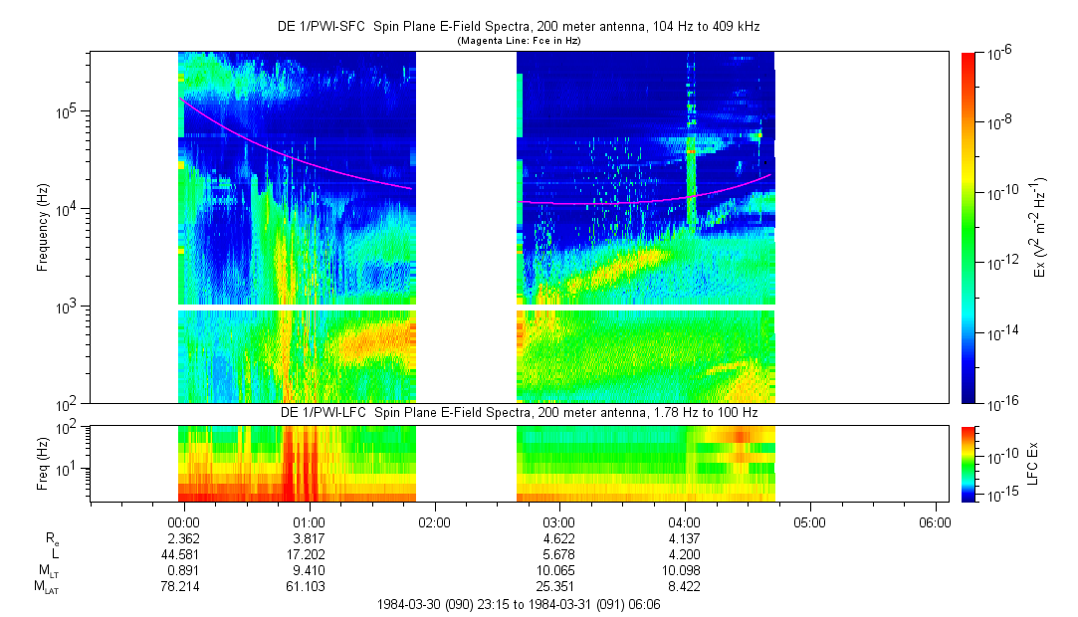The height and width of the screenshot is (617, 1078).
Task: Click the 04:00 time tick label
Action: 685,521
